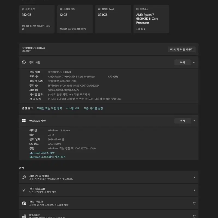
Task: Click the version value 23H2
Action: (51, 135)
